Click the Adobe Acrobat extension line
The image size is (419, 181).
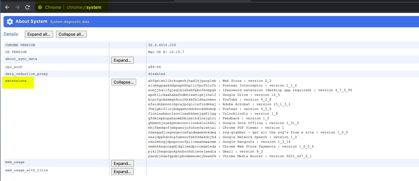pos(219,104)
